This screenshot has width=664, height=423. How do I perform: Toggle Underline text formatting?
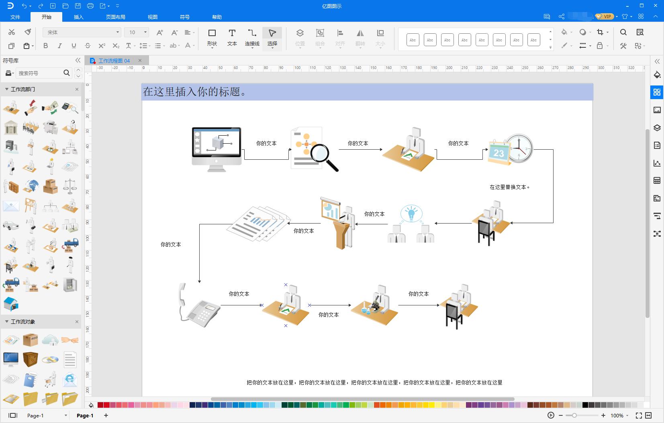click(74, 46)
